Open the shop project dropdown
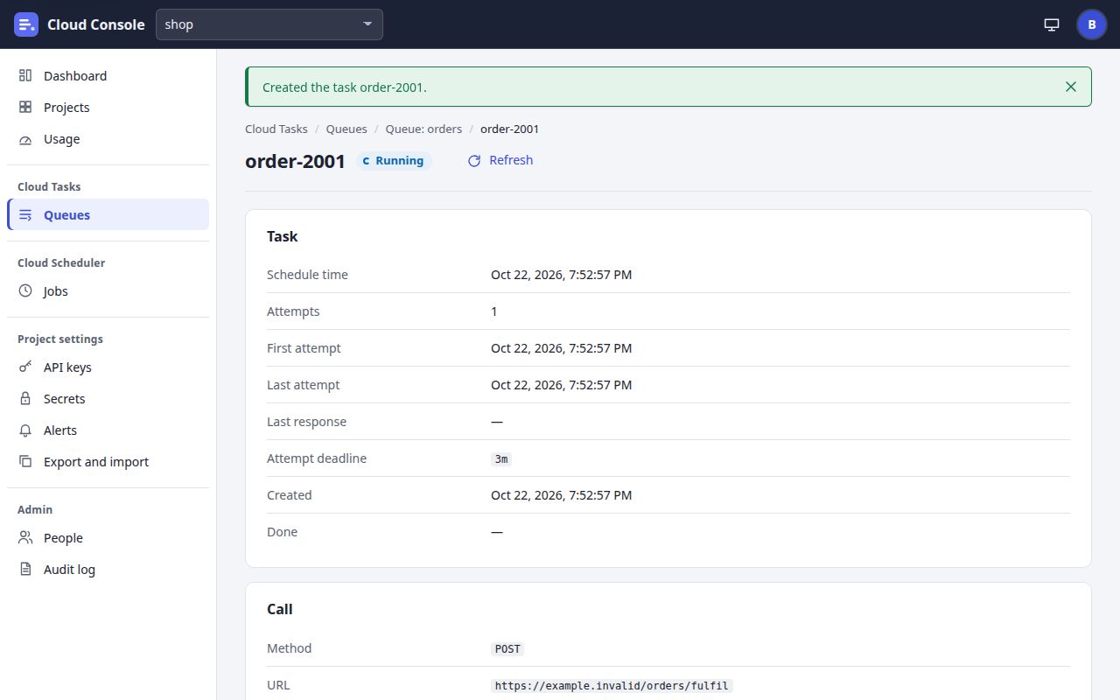The width and height of the screenshot is (1120, 700). click(269, 24)
